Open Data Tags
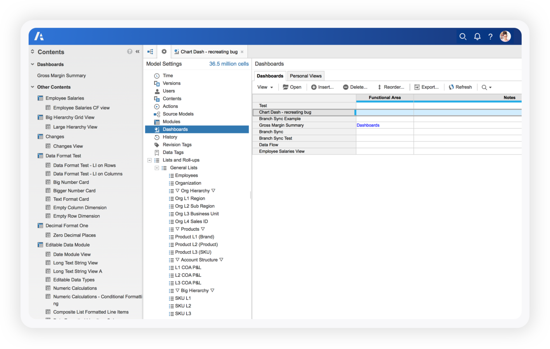550x349 pixels. pos(173,152)
